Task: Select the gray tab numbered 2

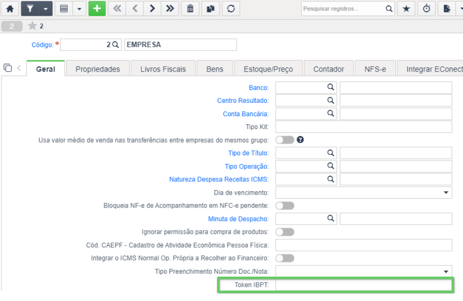Action: pos(12,26)
